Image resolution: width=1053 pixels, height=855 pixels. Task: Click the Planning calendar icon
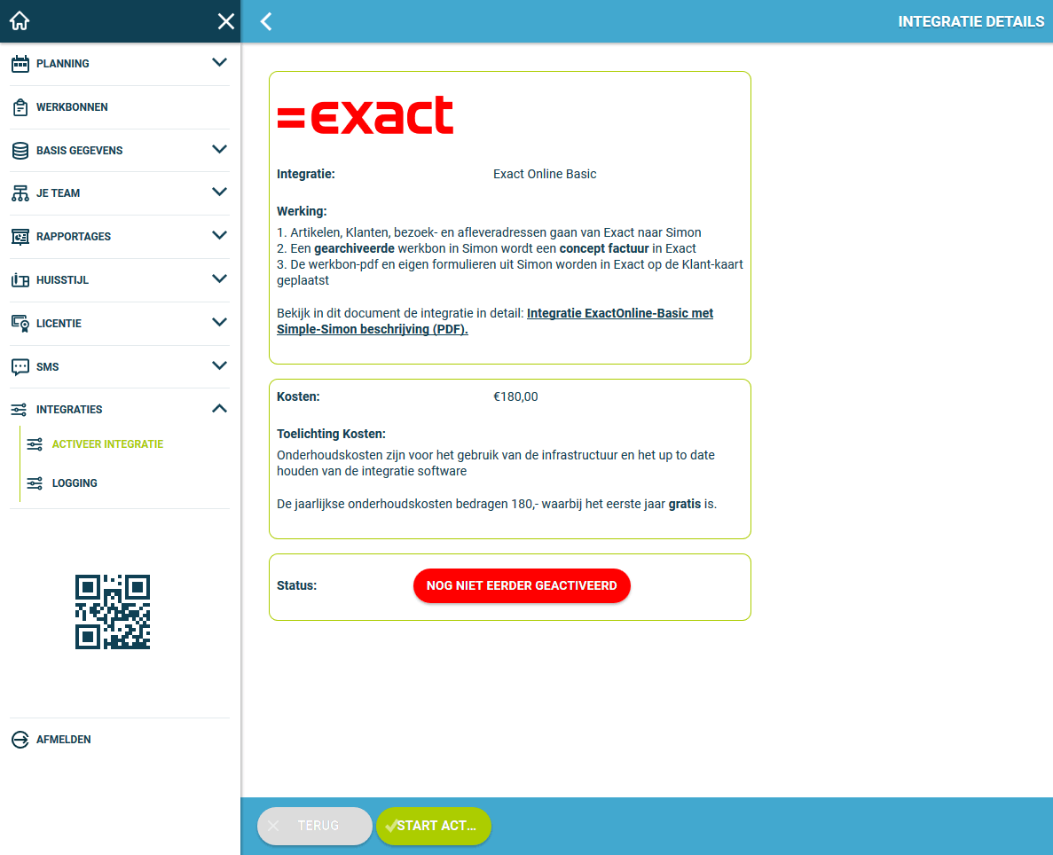pos(20,64)
